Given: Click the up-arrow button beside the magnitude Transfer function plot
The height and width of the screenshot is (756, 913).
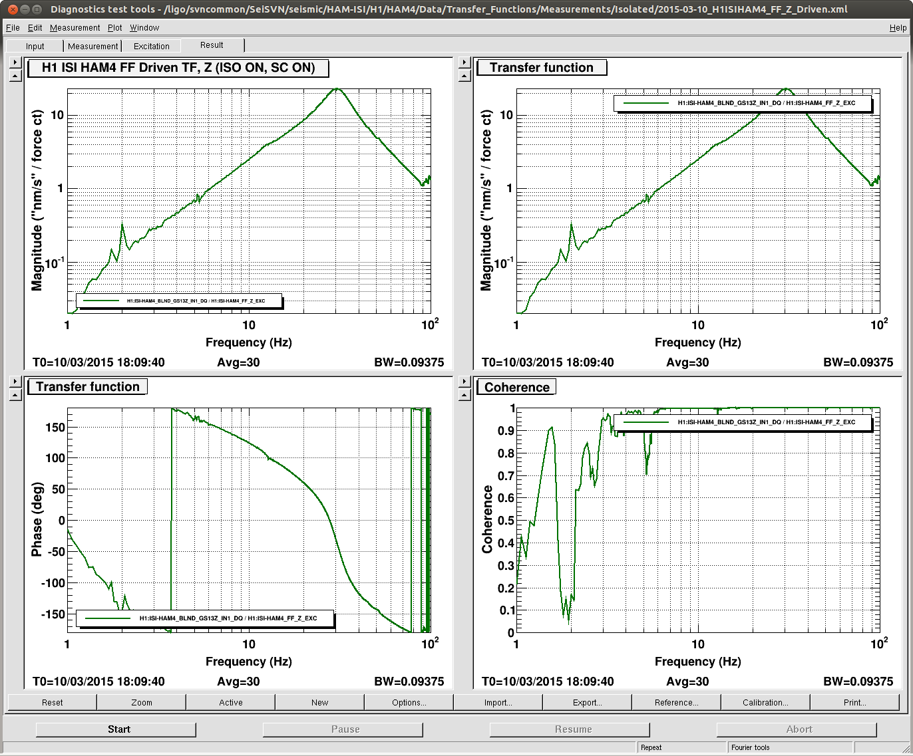Looking at the screenshot, I should pos(464,76).
